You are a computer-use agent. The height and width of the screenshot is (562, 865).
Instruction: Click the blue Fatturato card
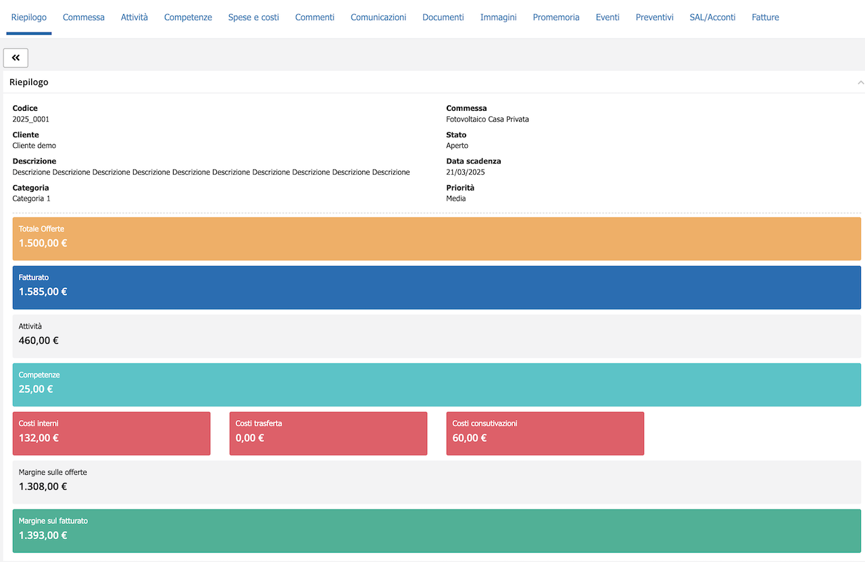pyautogui.click(x=437, y=287)
